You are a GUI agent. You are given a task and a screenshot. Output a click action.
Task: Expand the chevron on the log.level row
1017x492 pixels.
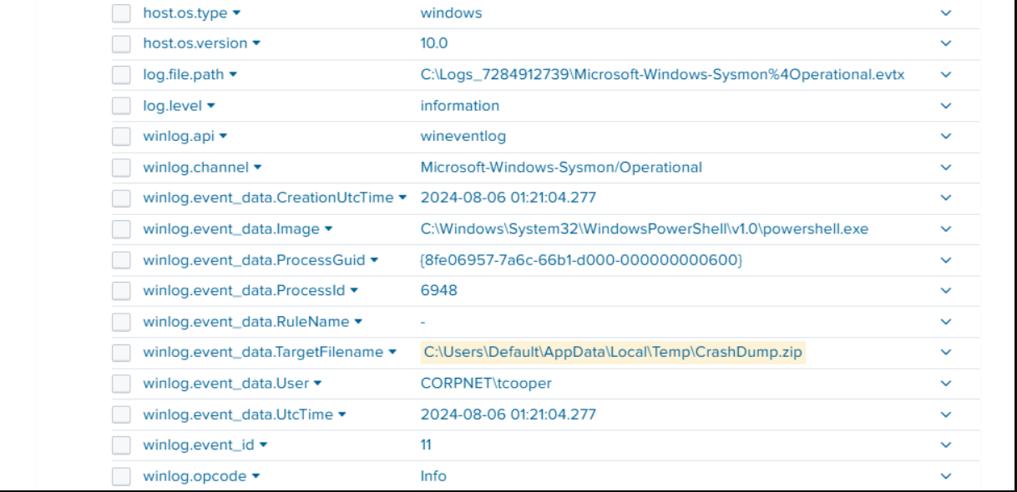(946, 106)
